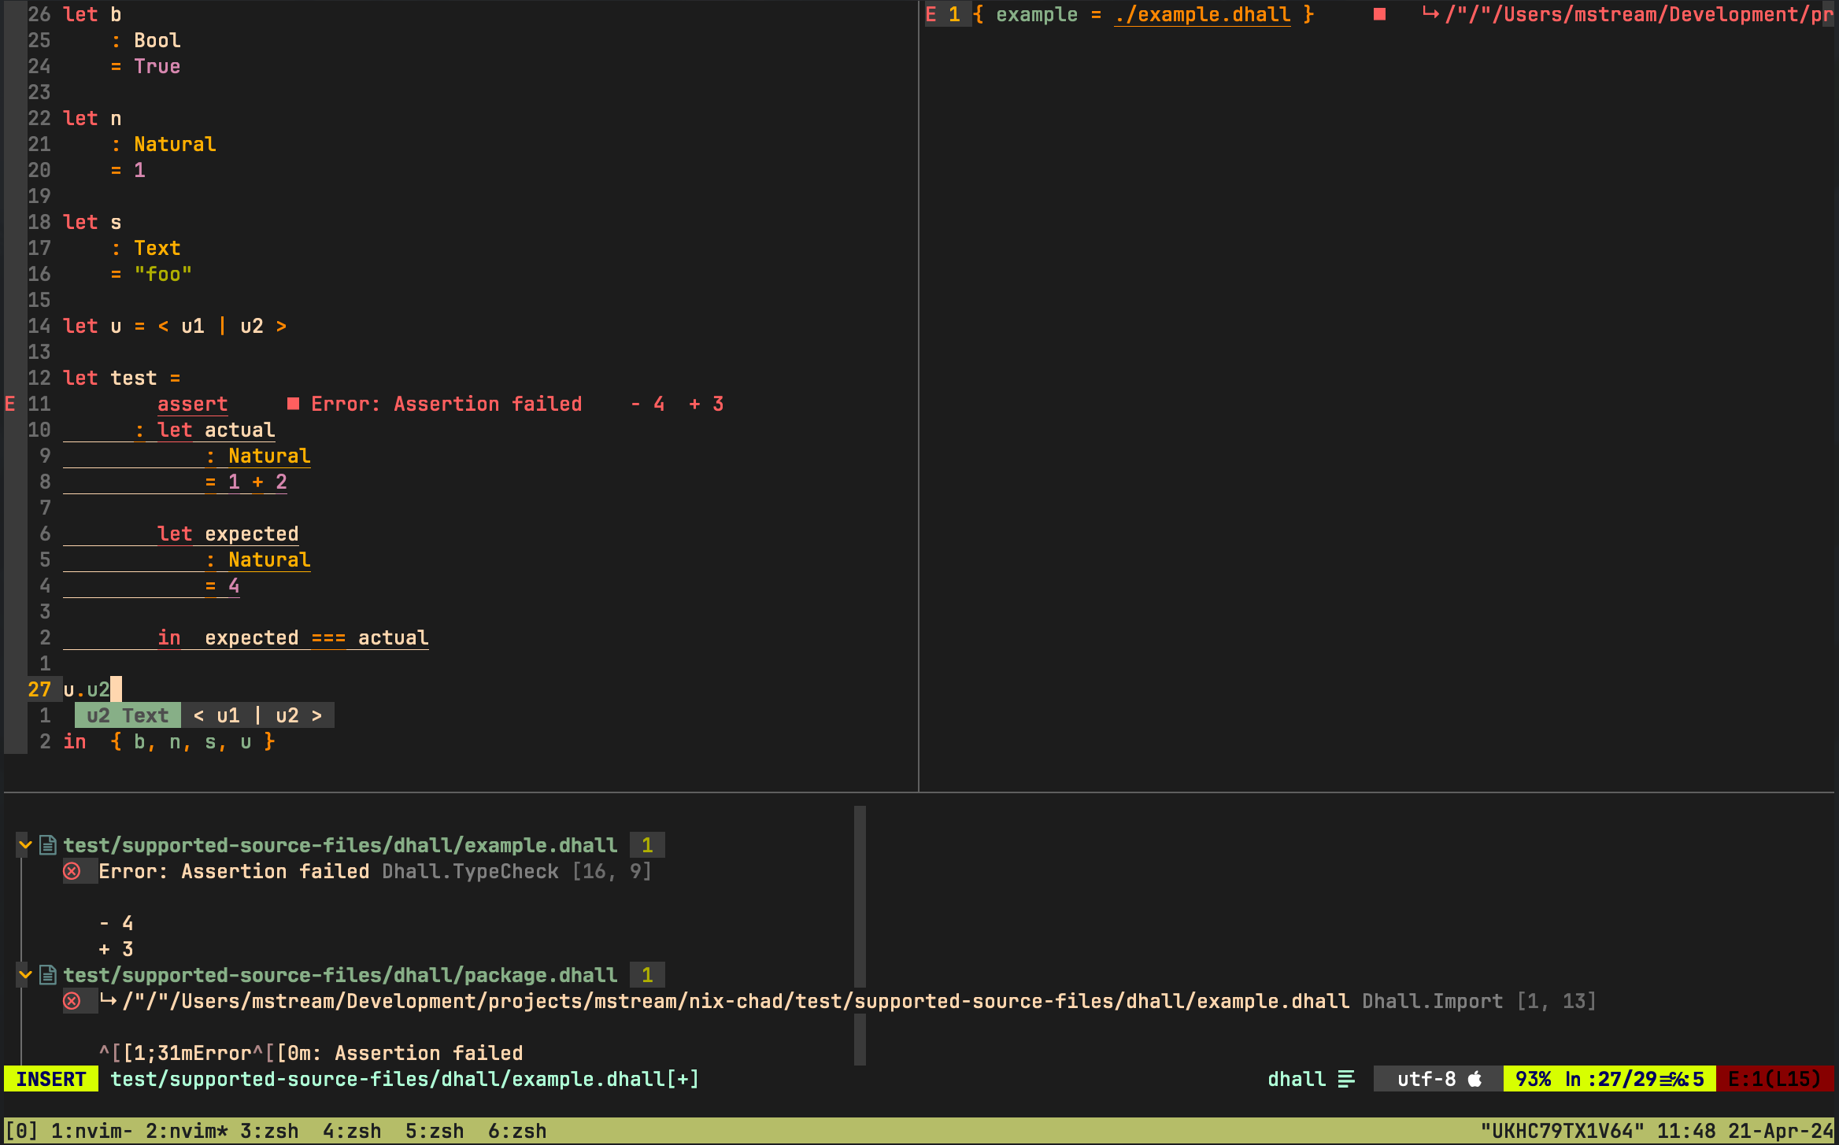Click the red diagnostic square in the right pane

point(1379,14)
